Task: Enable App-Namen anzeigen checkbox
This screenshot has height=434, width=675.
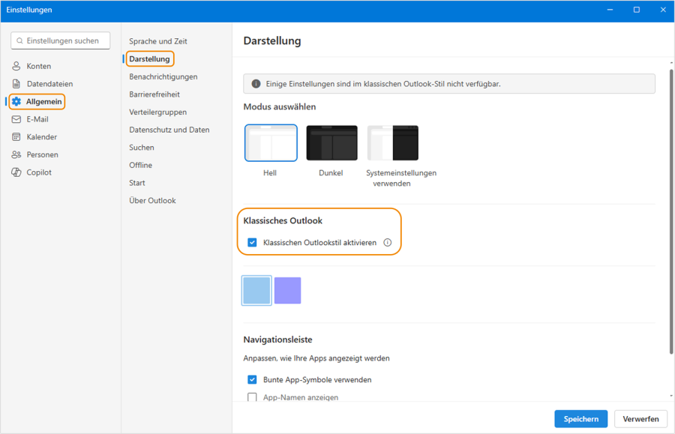Action: (252, 397)
